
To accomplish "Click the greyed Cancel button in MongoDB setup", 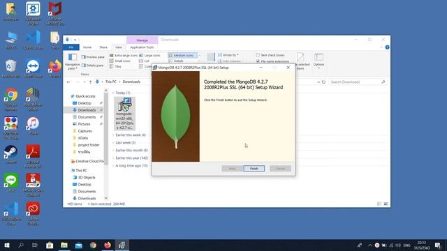I will 280,169.
